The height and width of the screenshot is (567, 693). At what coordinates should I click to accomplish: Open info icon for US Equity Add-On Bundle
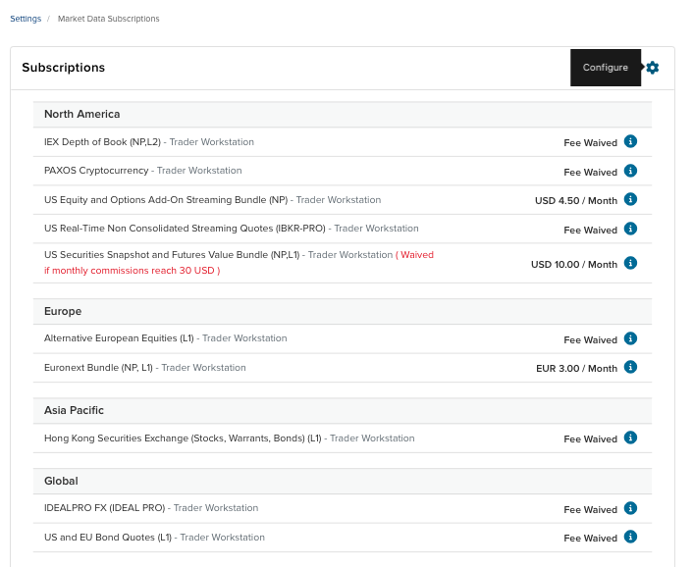tap(630, 199)
